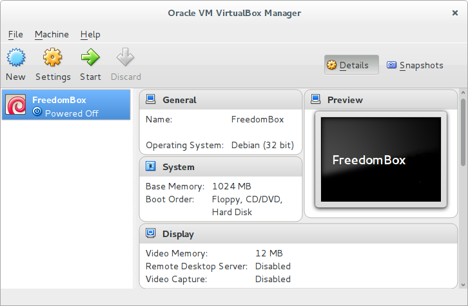Screen dimensions: 468x306
Task: Open Settings via the gear icon
Action: click(x=52, y=57)
